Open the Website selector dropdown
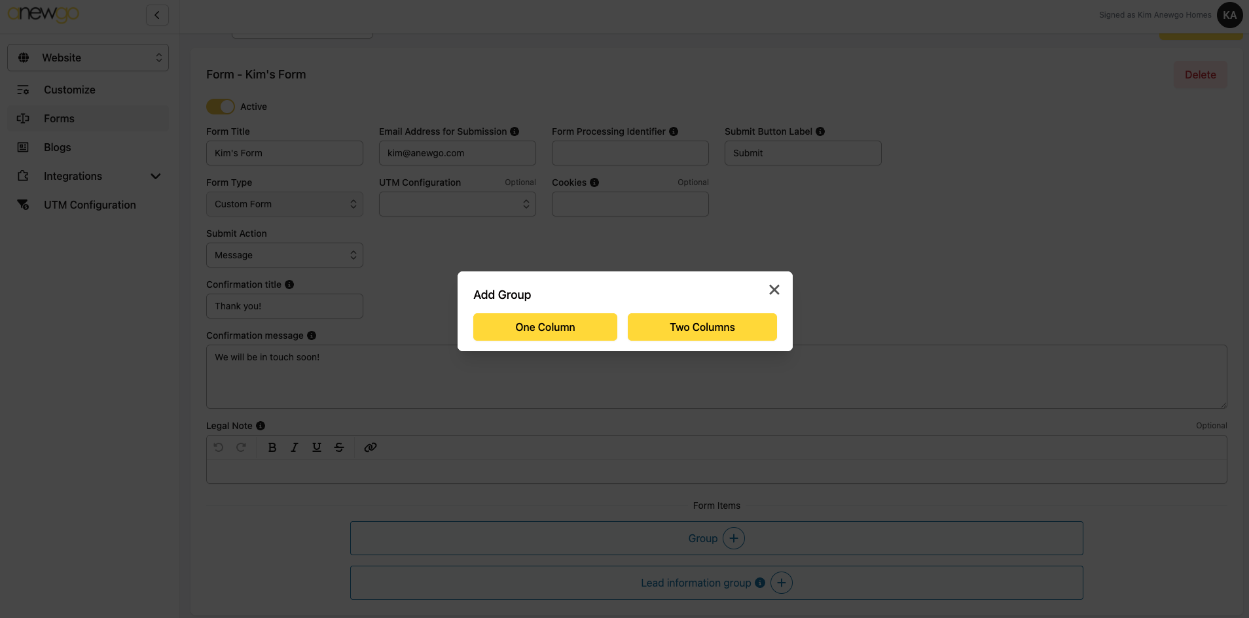The height and width of the screenshot is (618, 1249). pyautogui.click(x=88, y=58)
